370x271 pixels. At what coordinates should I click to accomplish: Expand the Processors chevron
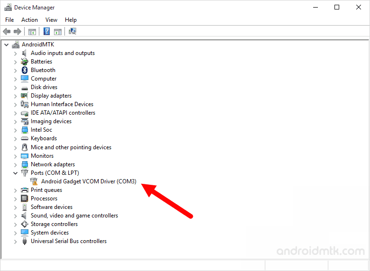(x=15, y=199)
